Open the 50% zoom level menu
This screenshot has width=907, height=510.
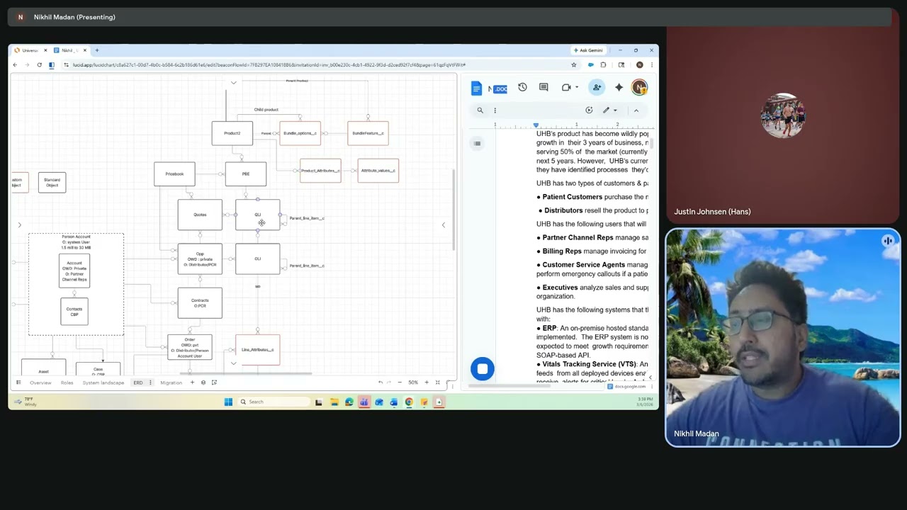(413, 382)
